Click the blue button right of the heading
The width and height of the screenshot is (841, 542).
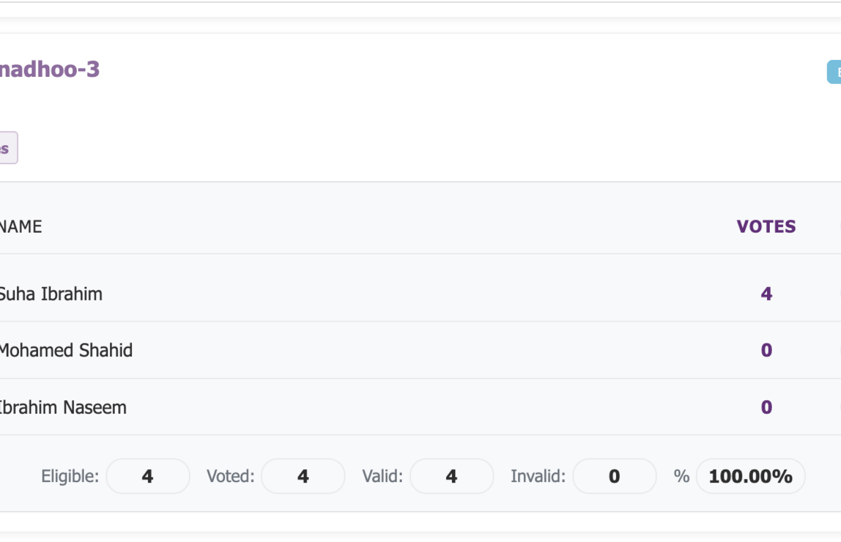pyautogui.click(x=834, y=72)
